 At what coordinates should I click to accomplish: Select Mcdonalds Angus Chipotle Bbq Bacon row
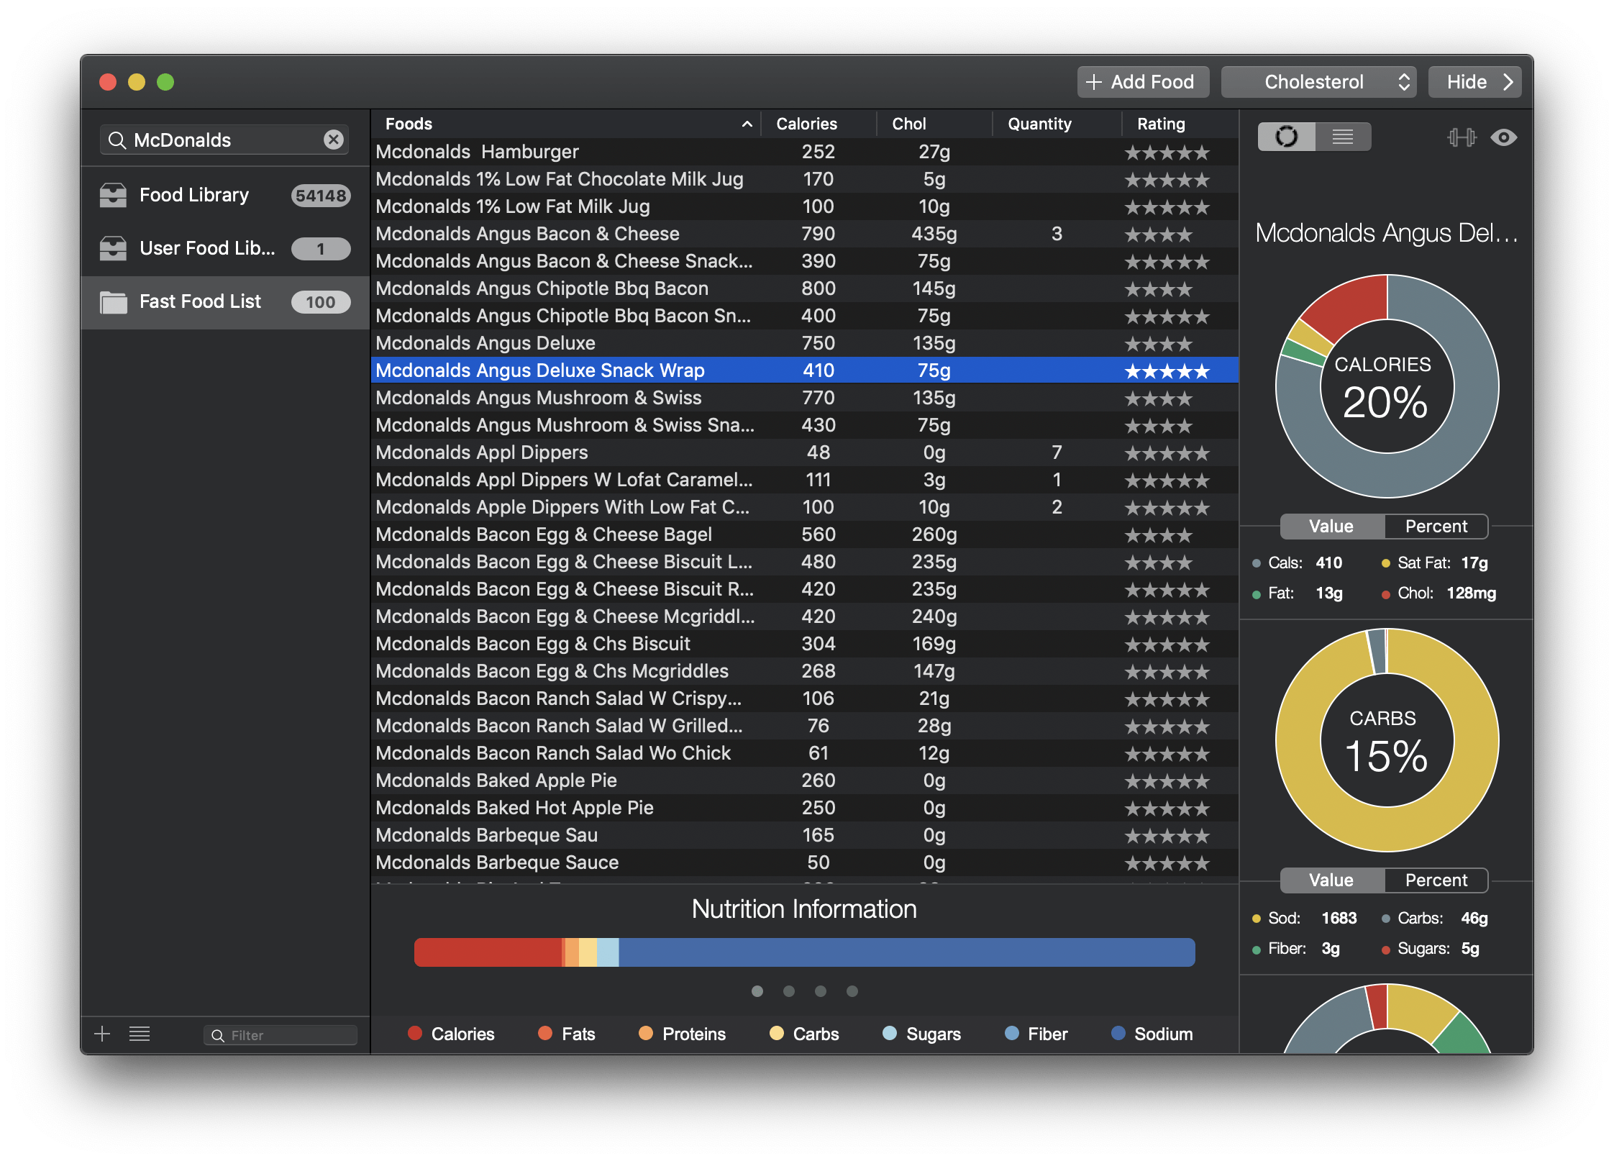(805, 288)
